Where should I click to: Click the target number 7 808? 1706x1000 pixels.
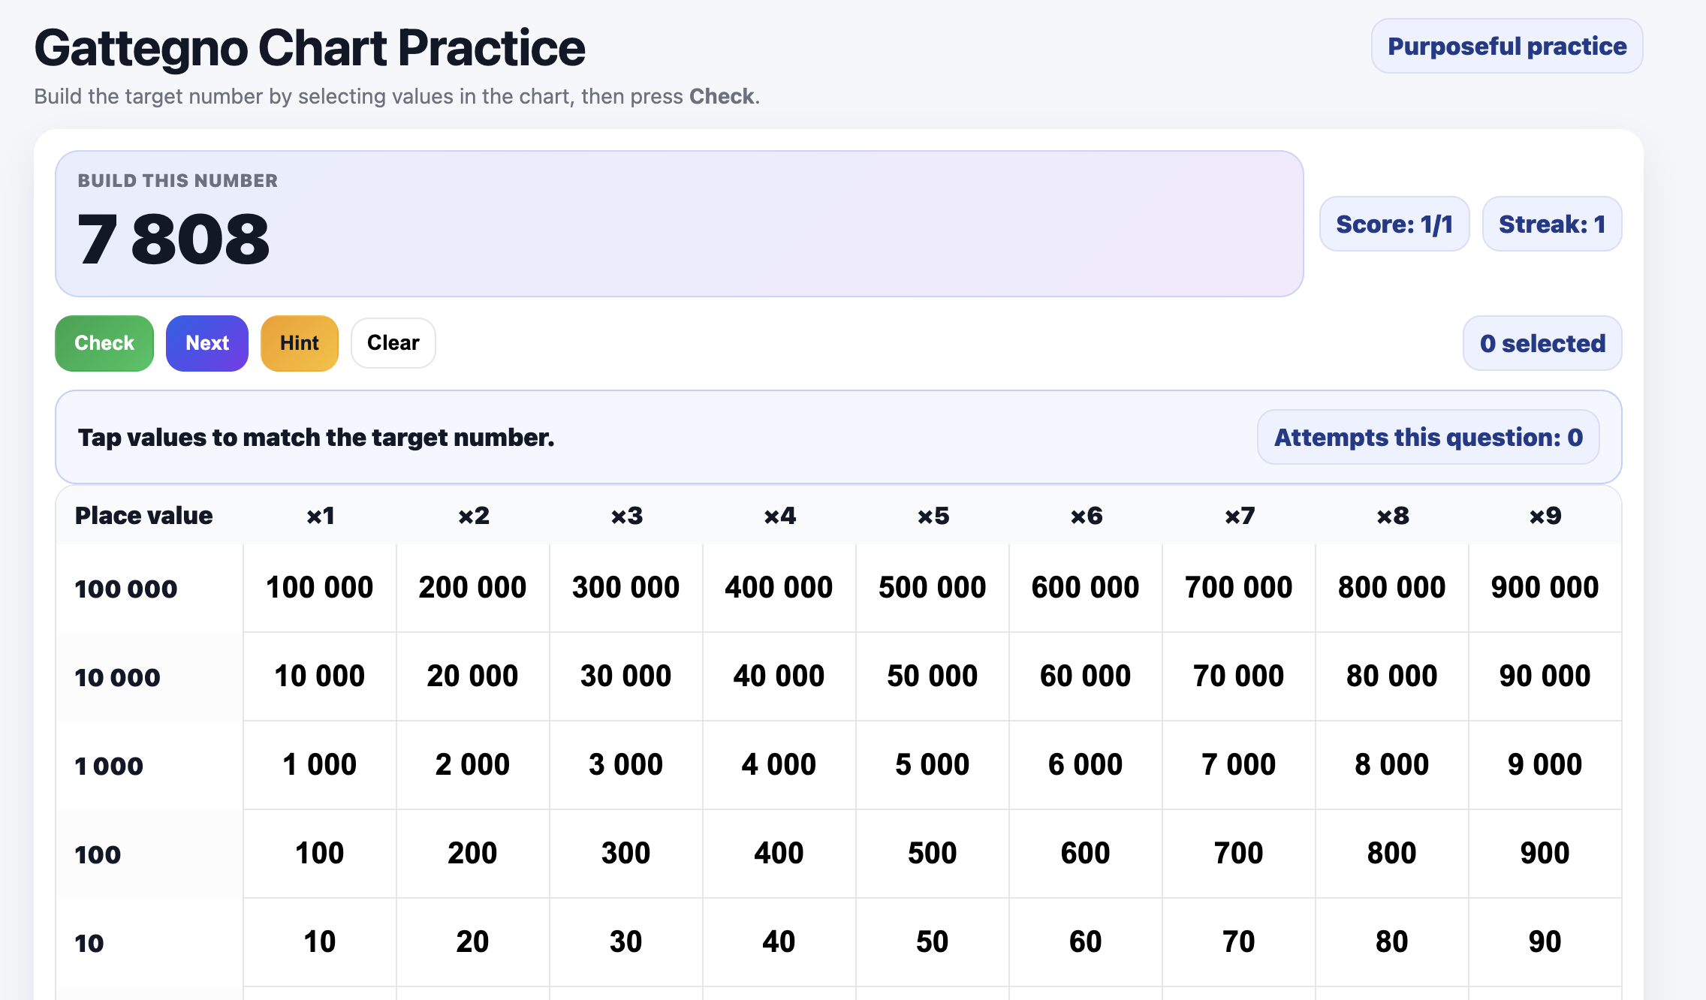(x=173, y=239)
